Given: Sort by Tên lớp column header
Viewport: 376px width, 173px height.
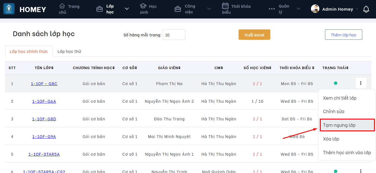Looking at the screenshot, I should pyautogui.click(x=44, y=68).
